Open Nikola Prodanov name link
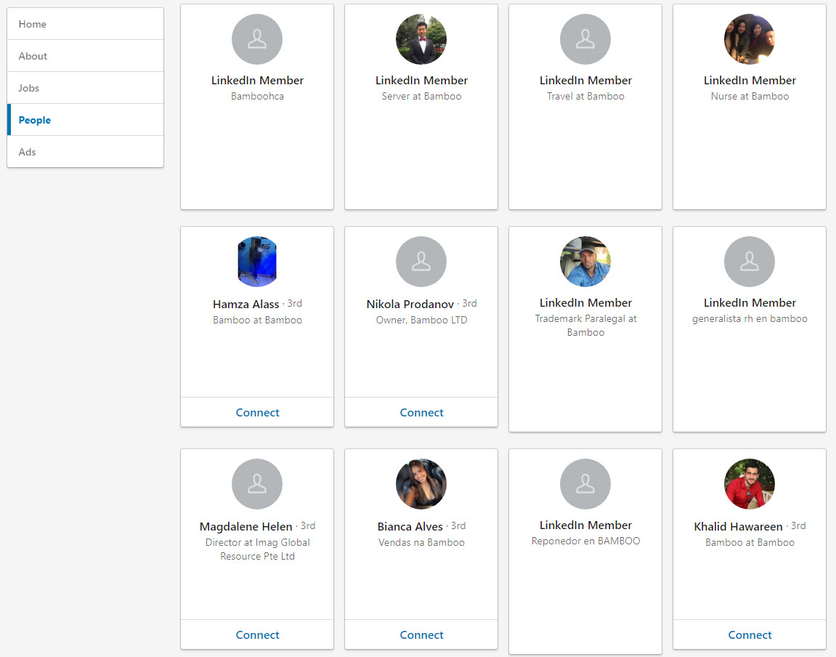 [x=410, y=304]
